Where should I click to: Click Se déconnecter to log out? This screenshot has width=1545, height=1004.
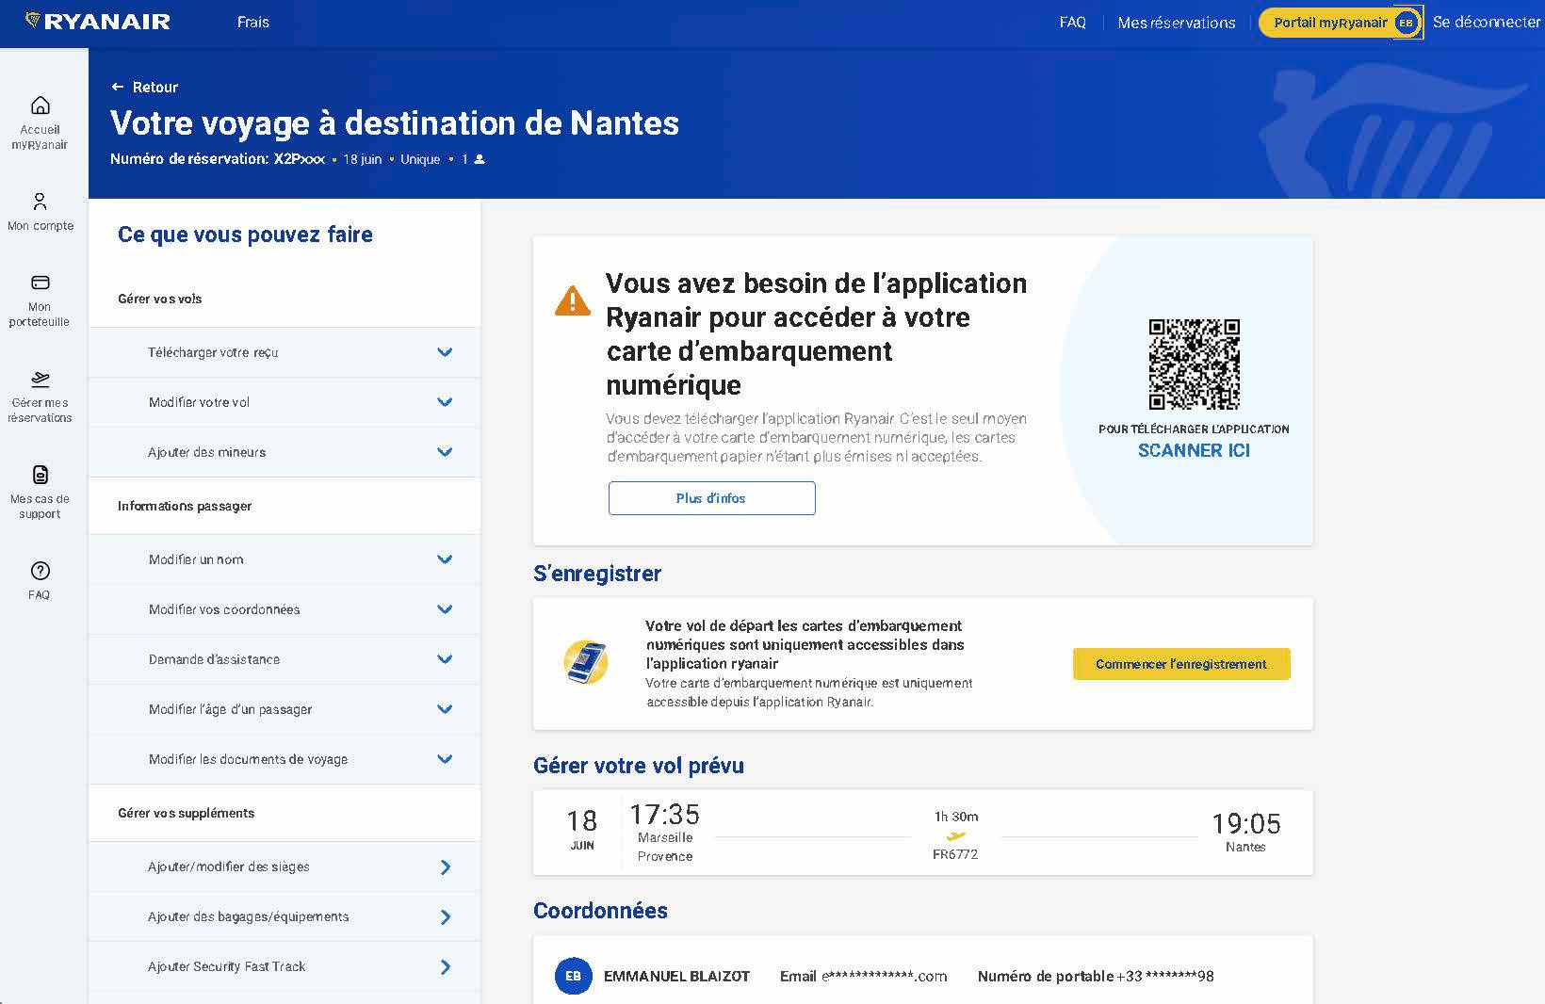(x=1487, y=22)
